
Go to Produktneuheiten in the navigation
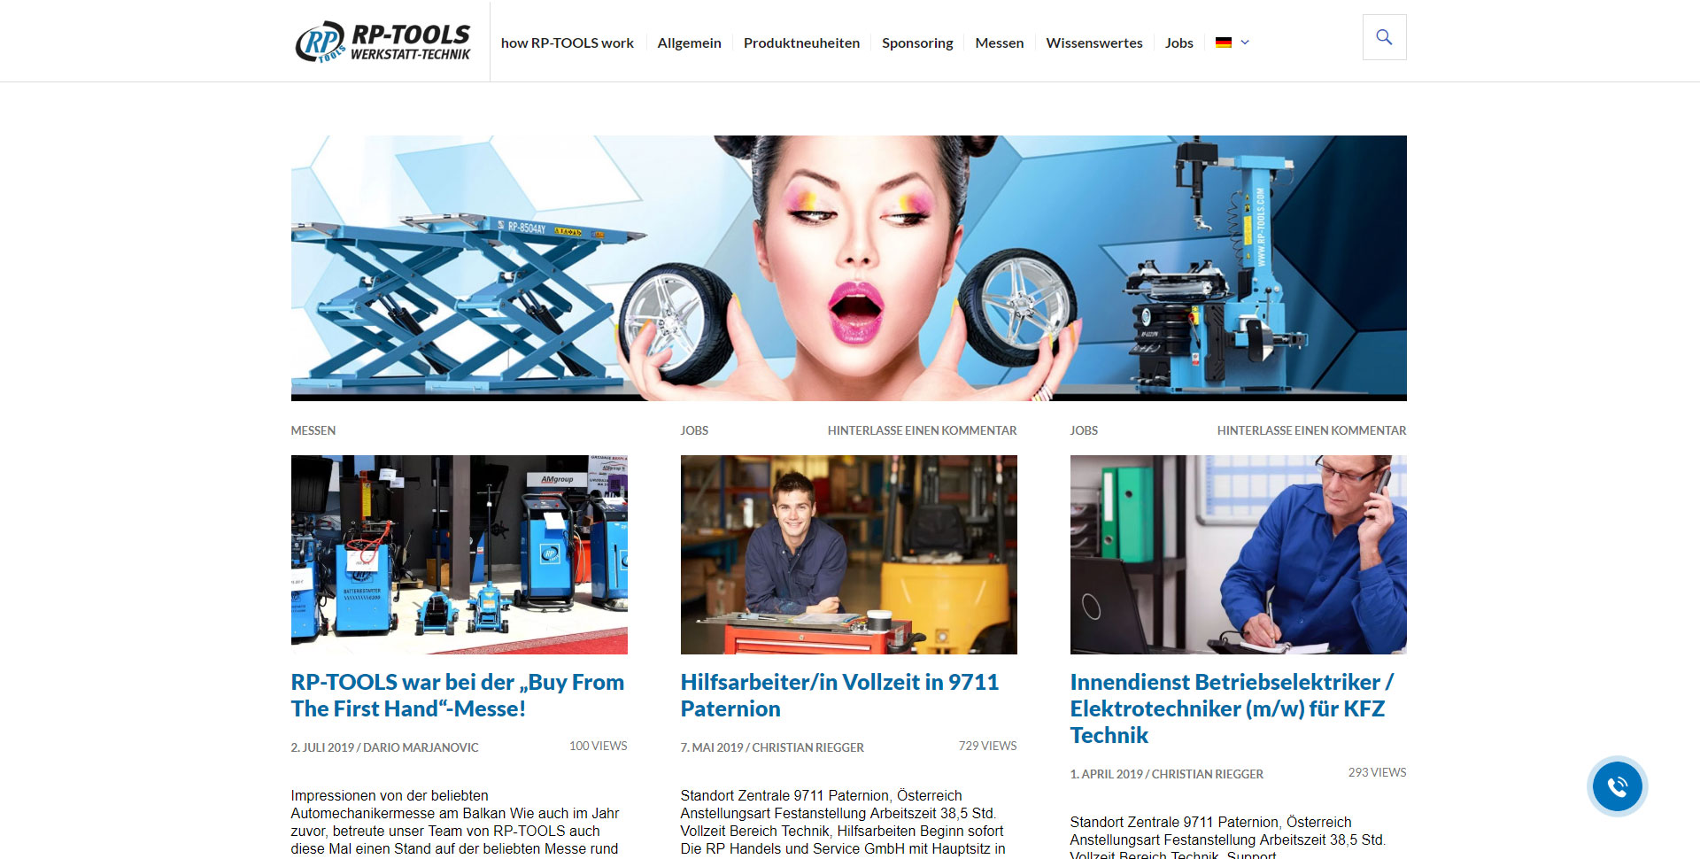[x=801, y=43]
